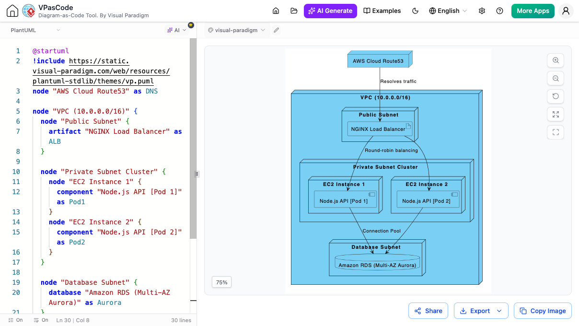Click the Share button
Screen dimensions: 579x326
pos(428,311)
